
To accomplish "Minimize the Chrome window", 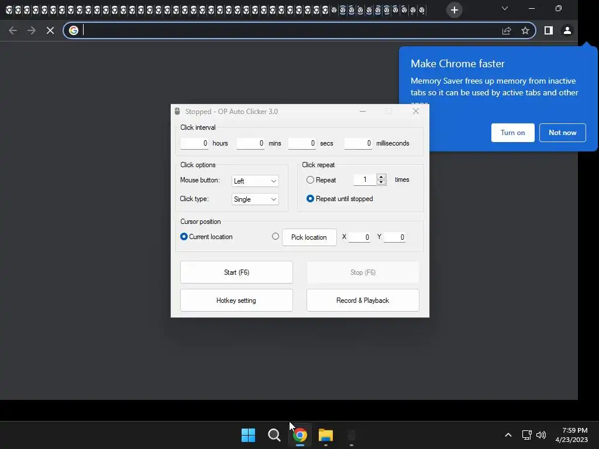I will pyautogui.click(x=531, y=8).
